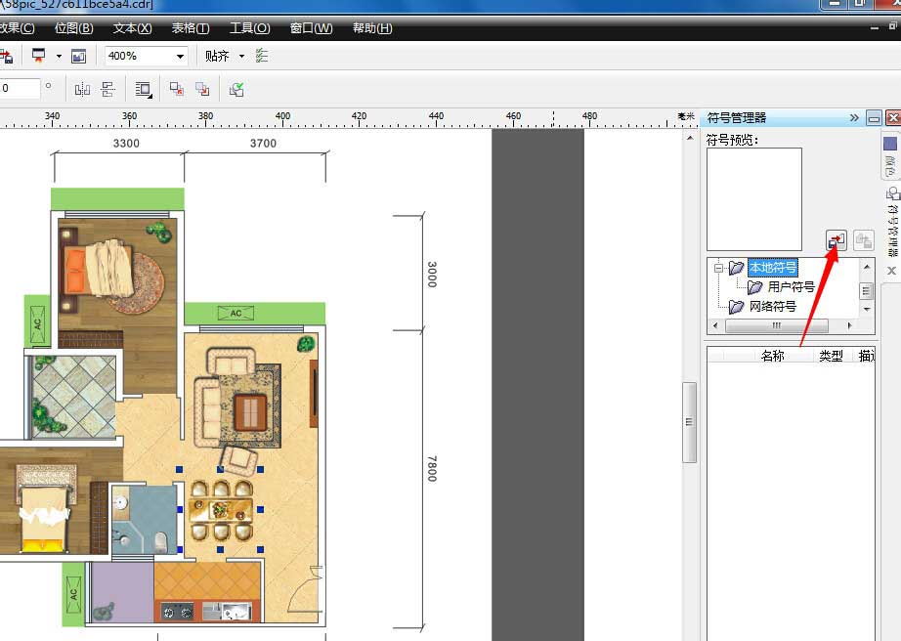The width and height of the screenshot is (901, 641).
Task: Click the combine objects icon with green check
Action: [x=236, y=89]
